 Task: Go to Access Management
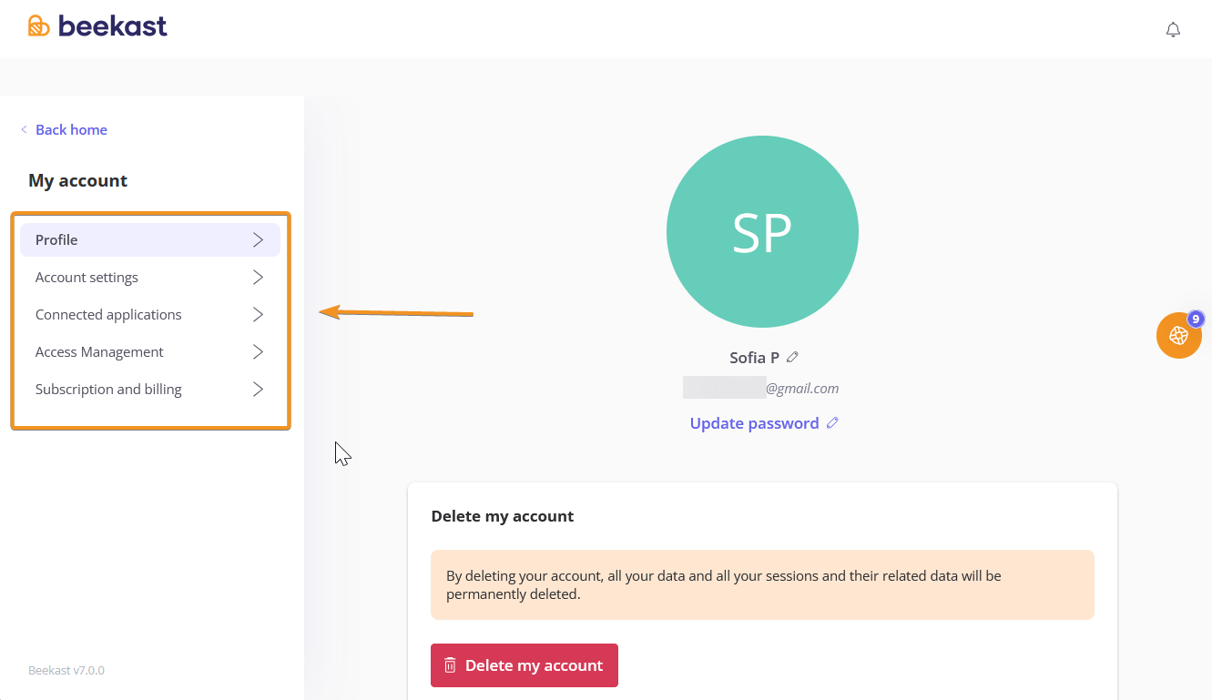tap(99, 352)
